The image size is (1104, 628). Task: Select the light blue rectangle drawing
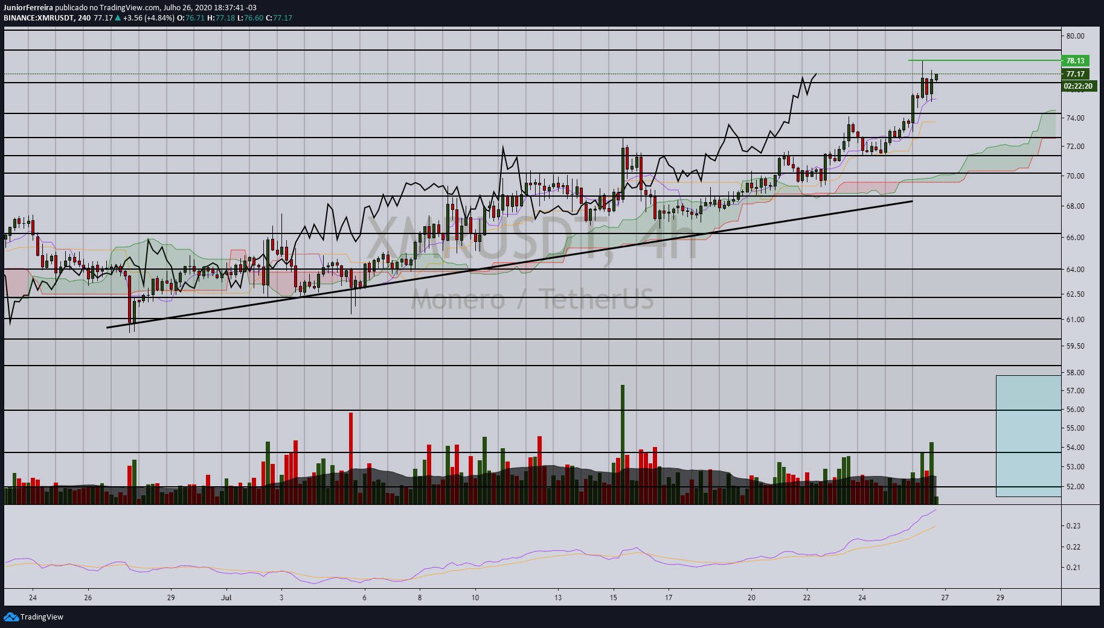(x=1029, y=436)
